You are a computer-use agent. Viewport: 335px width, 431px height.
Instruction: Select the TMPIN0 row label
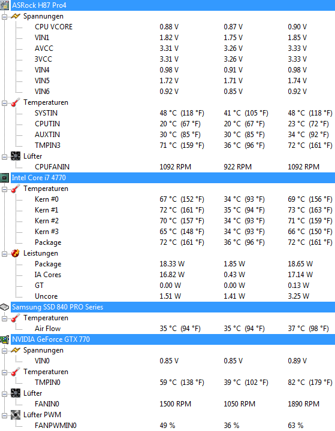tap(47, 383)
